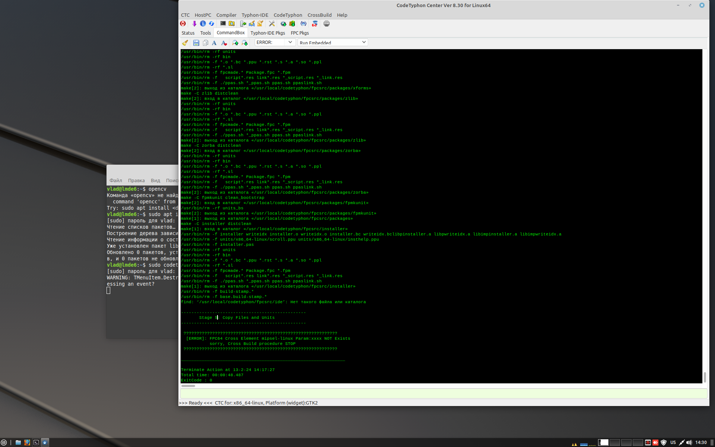Open the Typhon-IDE menu
The image size is (715, 447).
(255, 15)
